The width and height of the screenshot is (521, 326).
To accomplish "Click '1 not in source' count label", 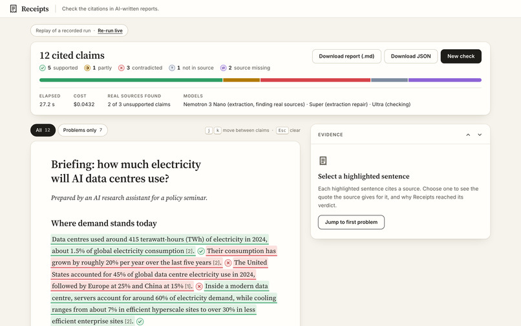I will pos(195,68).
